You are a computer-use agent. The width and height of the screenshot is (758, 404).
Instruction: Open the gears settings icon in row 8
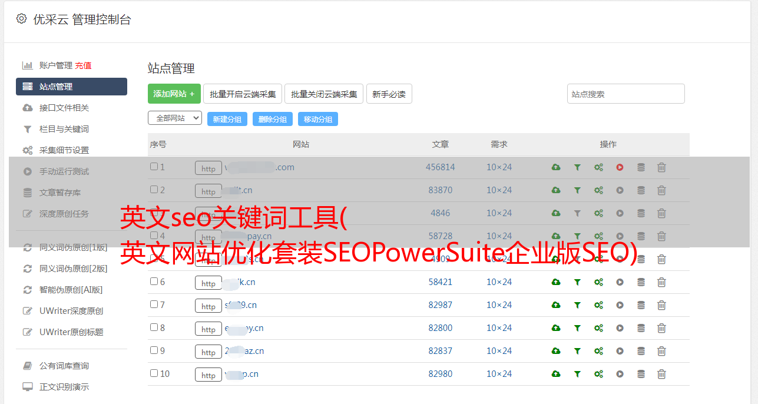[x=598, y=328]
